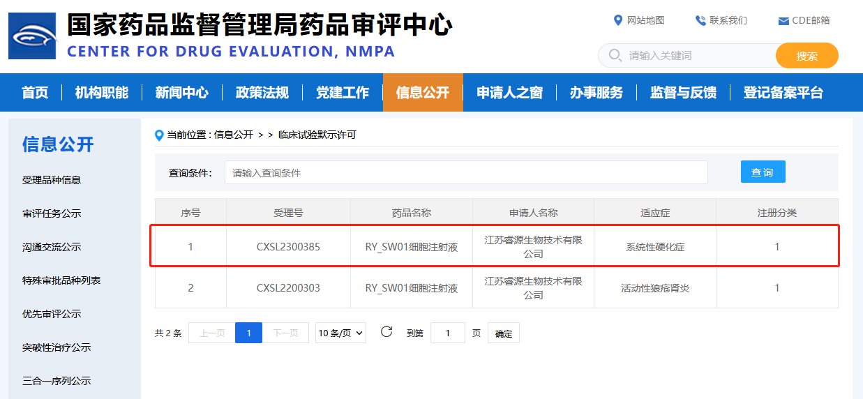Select page 1 in pagination

pos(248,333)
